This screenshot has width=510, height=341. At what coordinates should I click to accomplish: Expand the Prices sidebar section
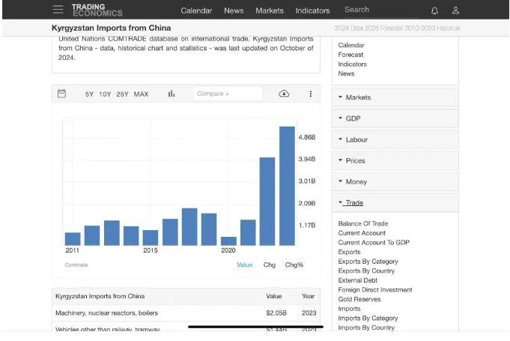click(395, 160)
